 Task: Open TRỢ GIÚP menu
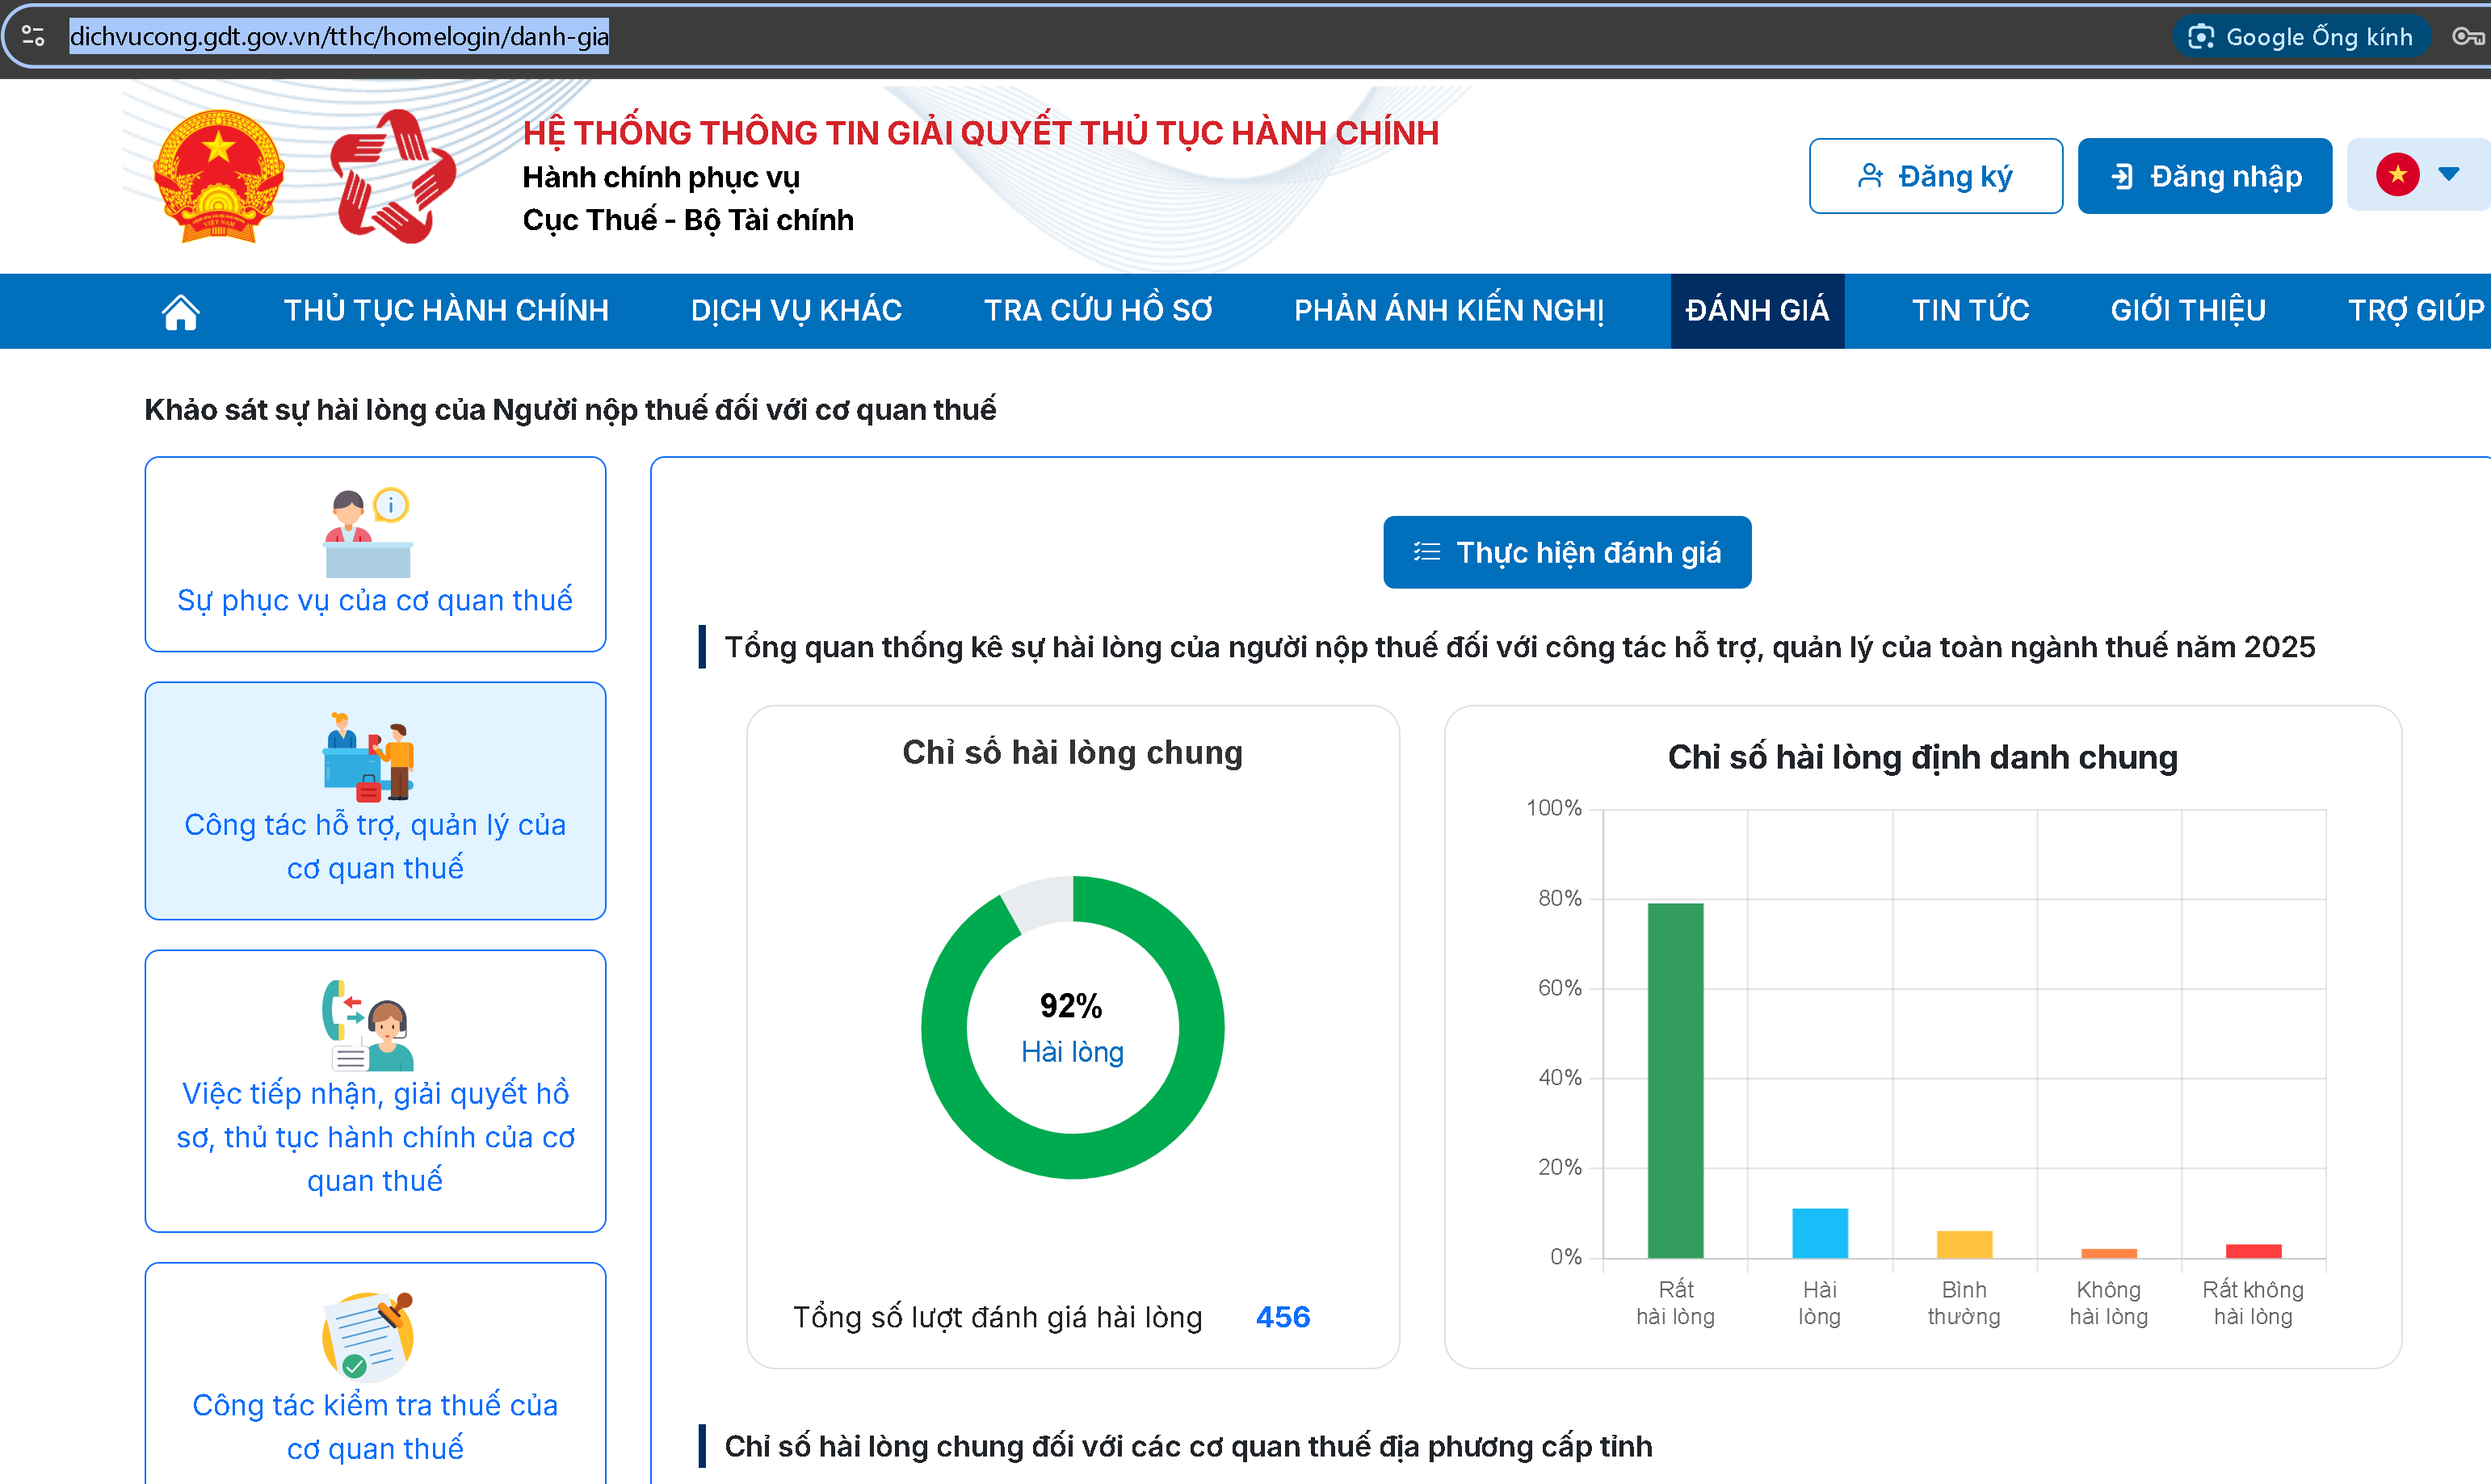[x=2416, y=311]
